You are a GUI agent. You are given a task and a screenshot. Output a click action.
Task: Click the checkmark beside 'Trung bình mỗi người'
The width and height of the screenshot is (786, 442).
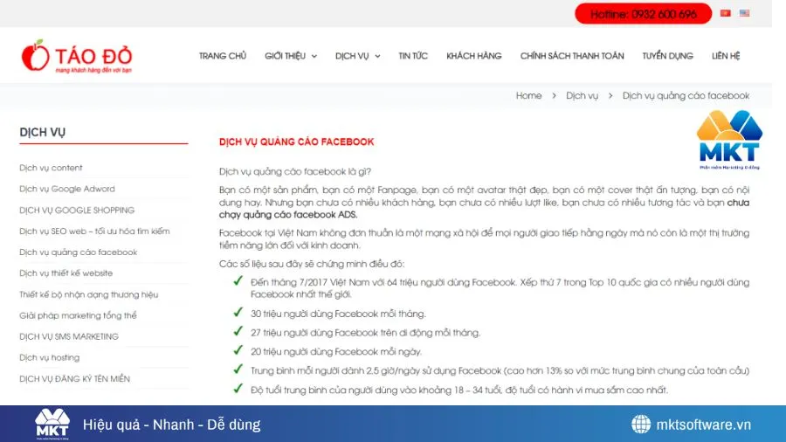tap(238, 369)
